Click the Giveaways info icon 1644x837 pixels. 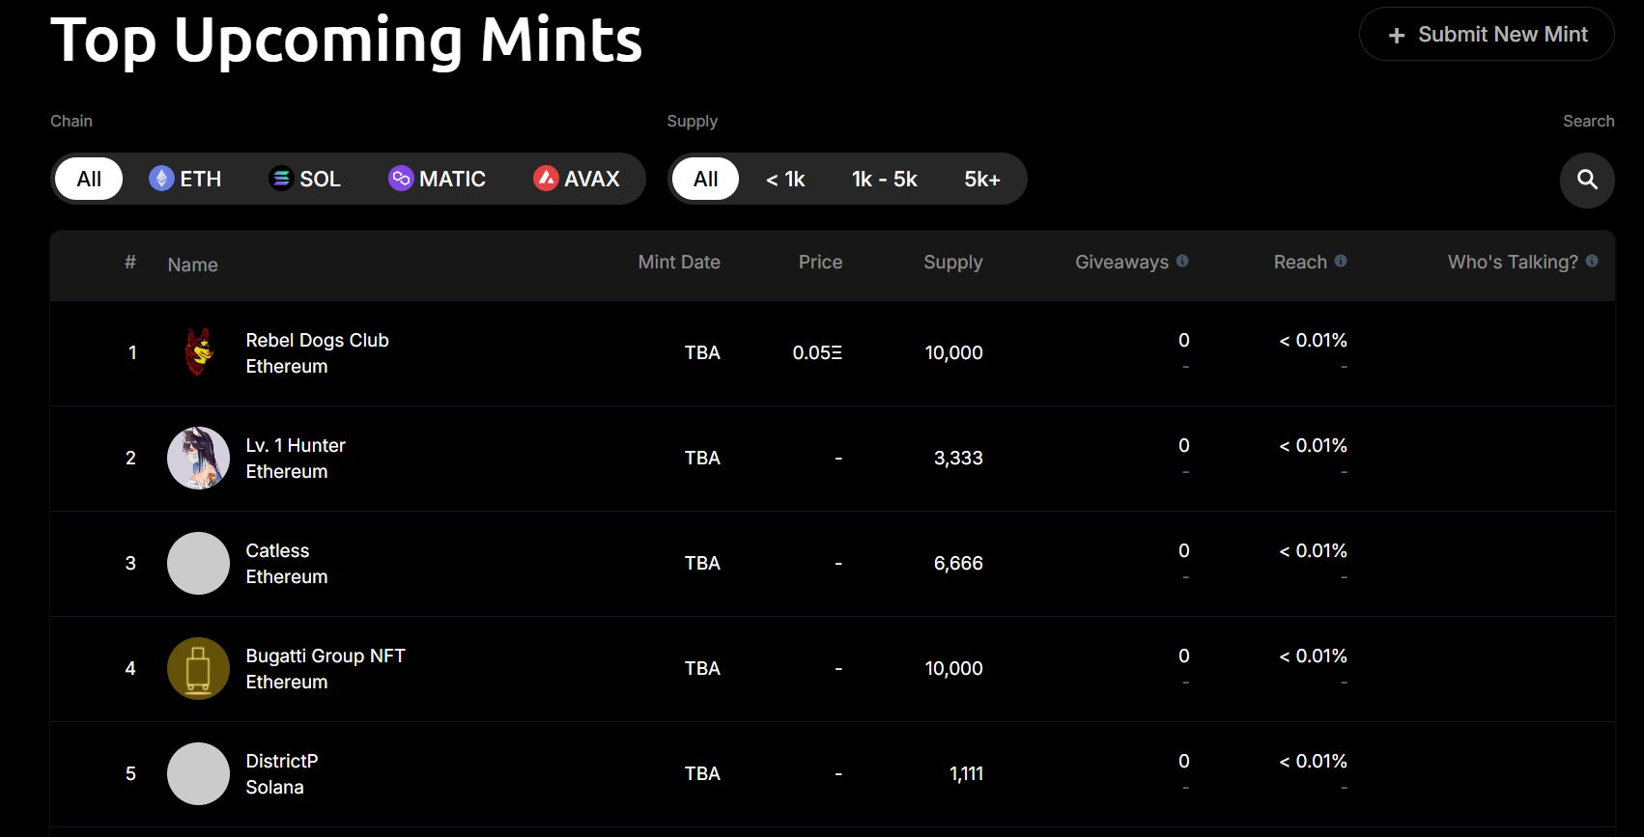[x=1182, y=261]
